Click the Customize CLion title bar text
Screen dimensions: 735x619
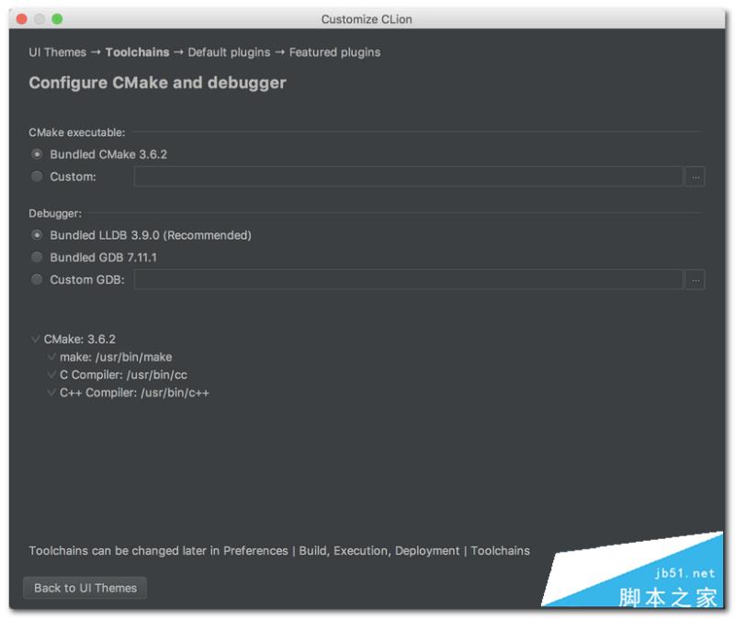367,19
